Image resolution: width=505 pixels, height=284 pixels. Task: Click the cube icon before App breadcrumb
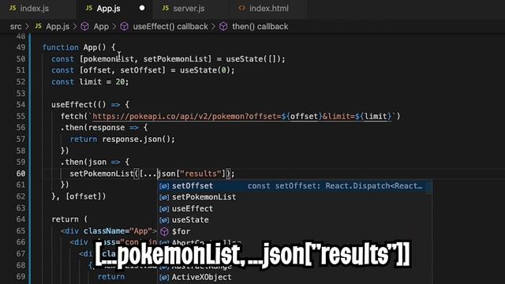click(x=84, y=26)
